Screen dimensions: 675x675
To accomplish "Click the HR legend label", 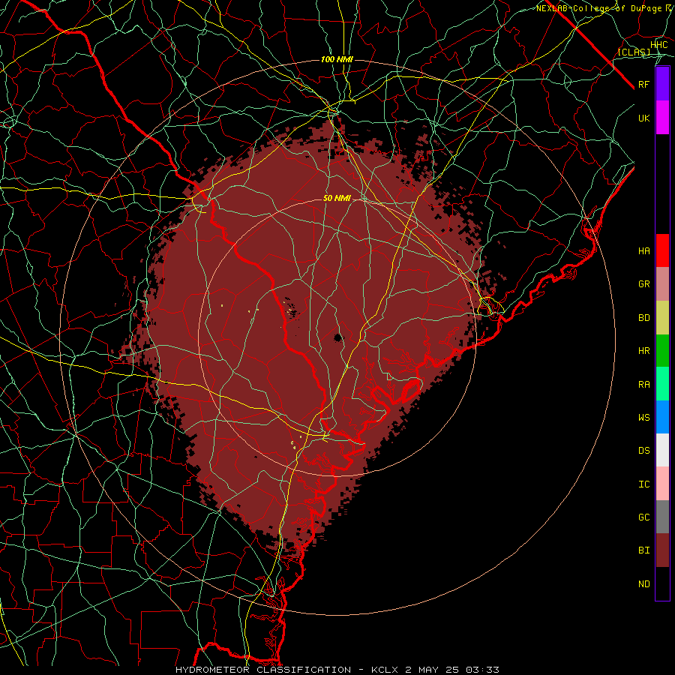I will pyautogui.click(x=644, y=351).
